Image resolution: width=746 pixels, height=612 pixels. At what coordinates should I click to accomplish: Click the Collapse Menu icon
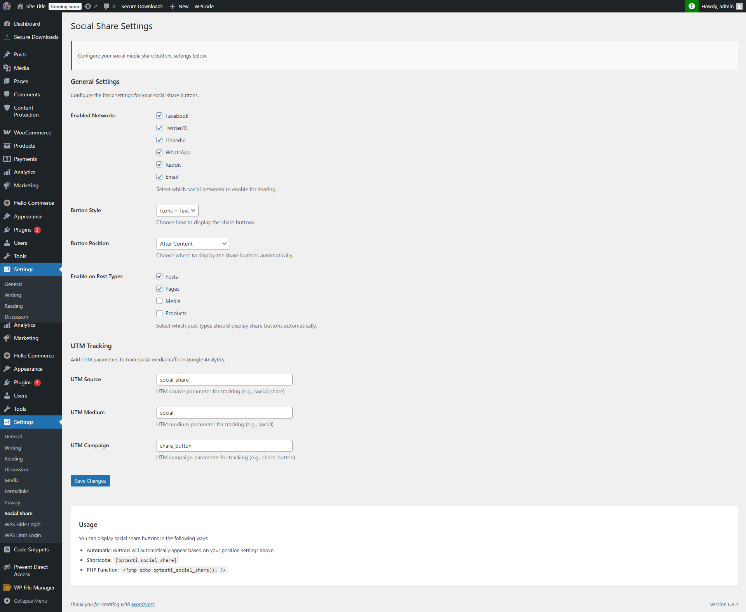tap(7, 601)
